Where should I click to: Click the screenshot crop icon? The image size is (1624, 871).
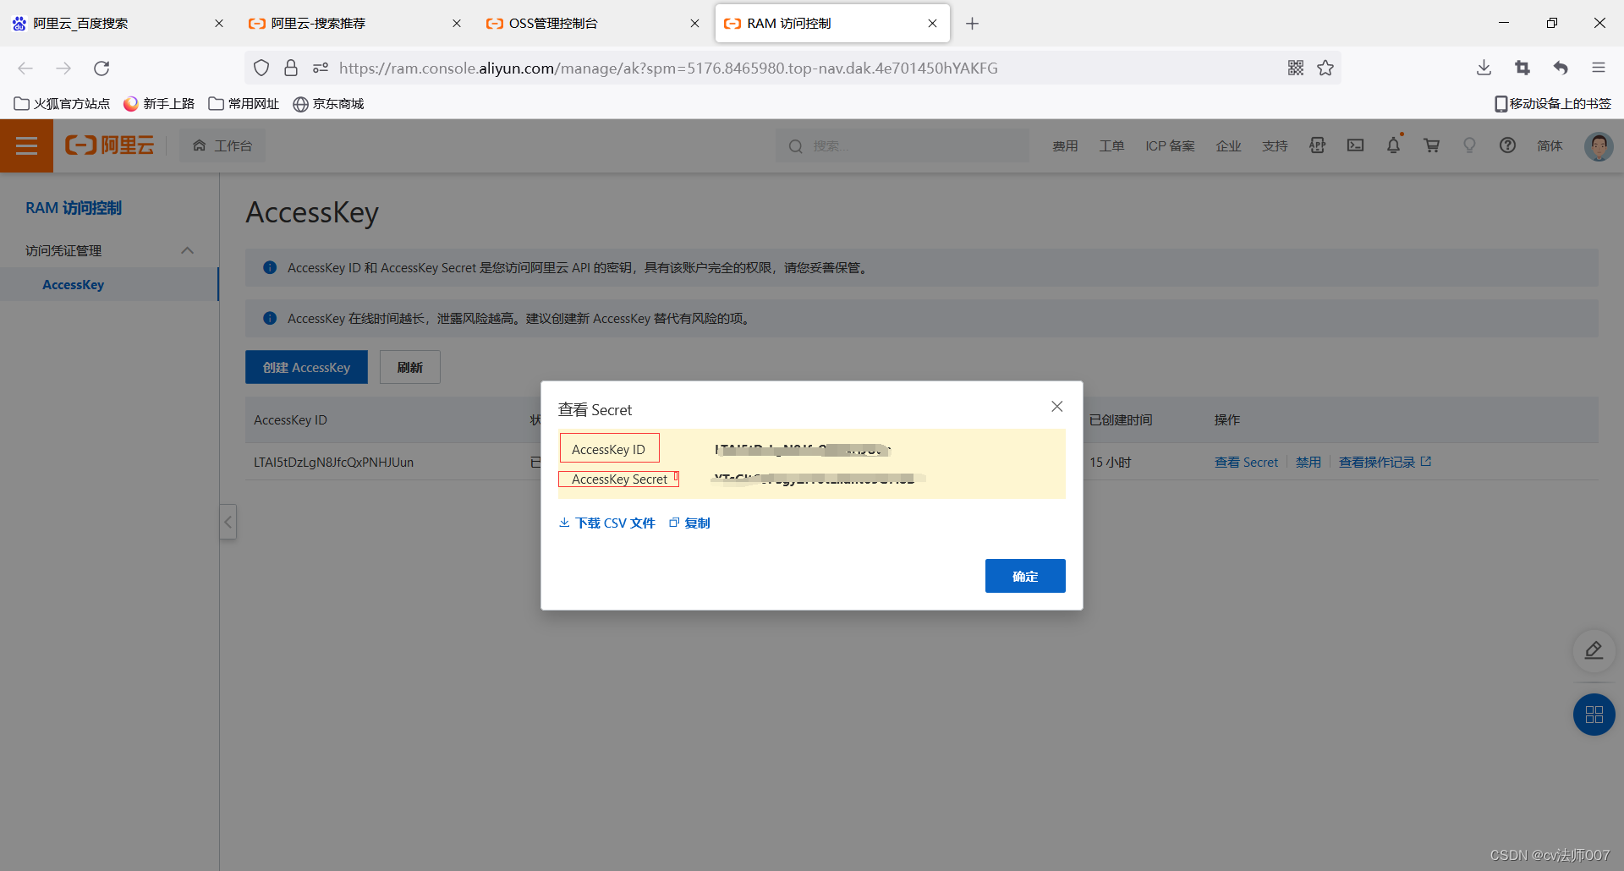click(x=1522, y=68)
